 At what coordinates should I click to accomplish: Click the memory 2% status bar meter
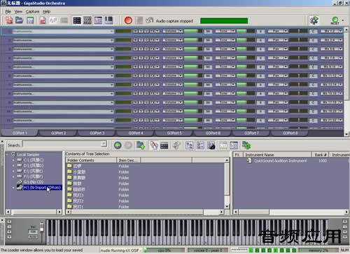click(318, 250)
